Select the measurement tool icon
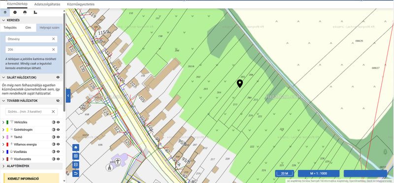394x183 pixels. [35, 12]
